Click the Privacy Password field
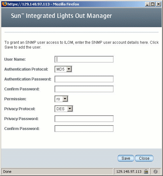 (x=84, y=119)
